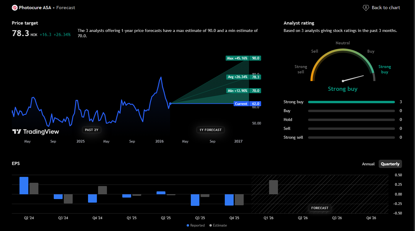Click the TradingView logo on the chart
The width and height of the screenshot is (415, 231).
[35, 132]
